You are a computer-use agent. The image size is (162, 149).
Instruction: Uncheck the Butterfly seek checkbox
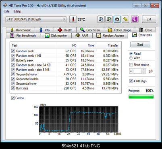click(x=13, y=60)
